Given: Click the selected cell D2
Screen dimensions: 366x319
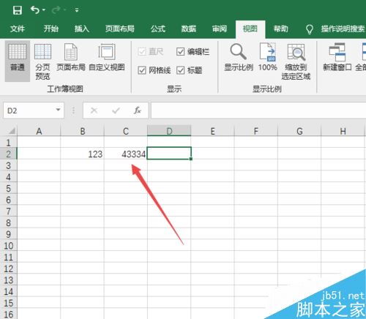Looking at the screenshot, I should click(169, 154).
